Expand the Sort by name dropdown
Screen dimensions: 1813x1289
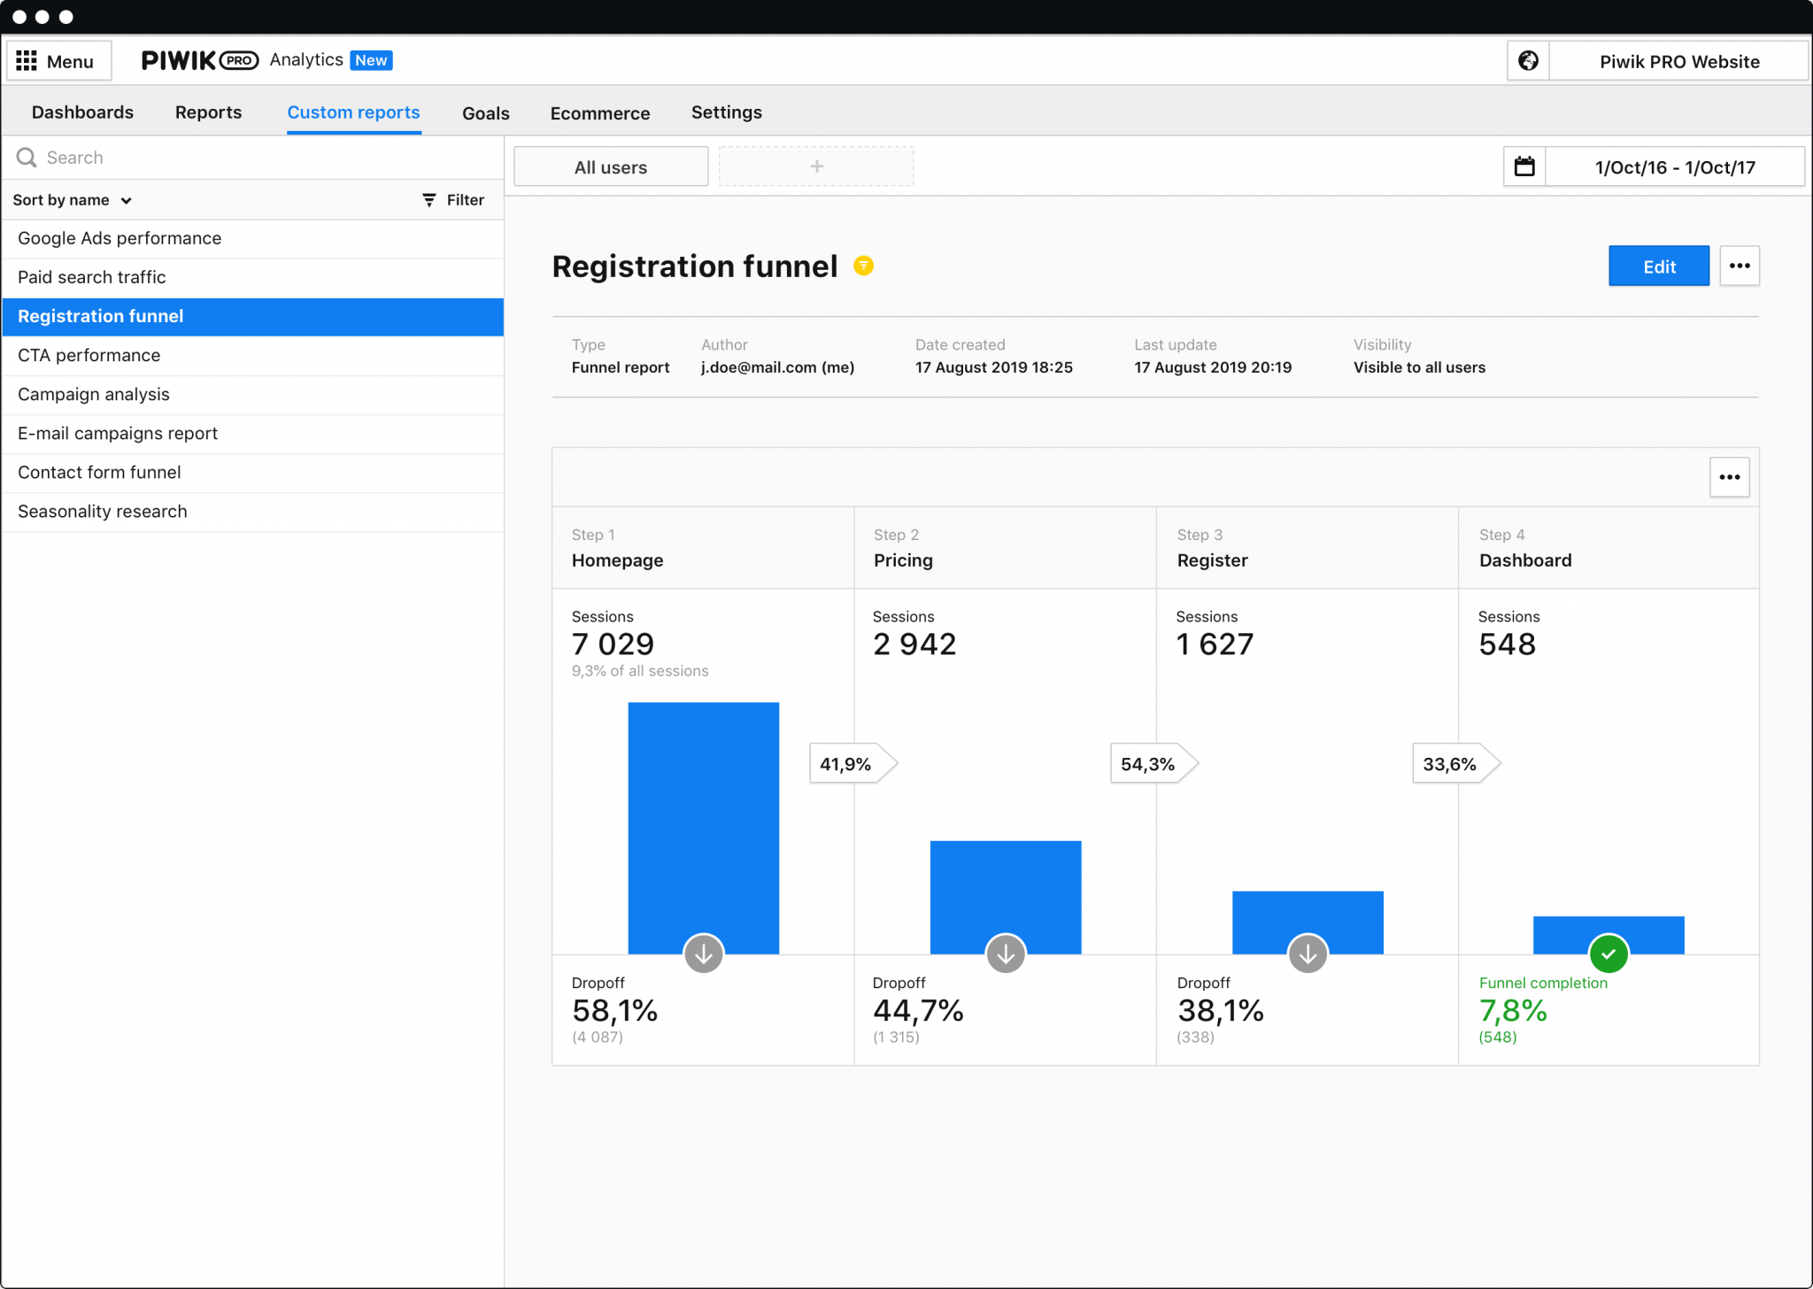coord(73,199)
